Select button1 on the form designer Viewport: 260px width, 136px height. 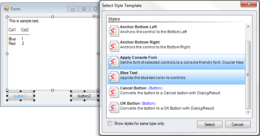pos(20,96)
